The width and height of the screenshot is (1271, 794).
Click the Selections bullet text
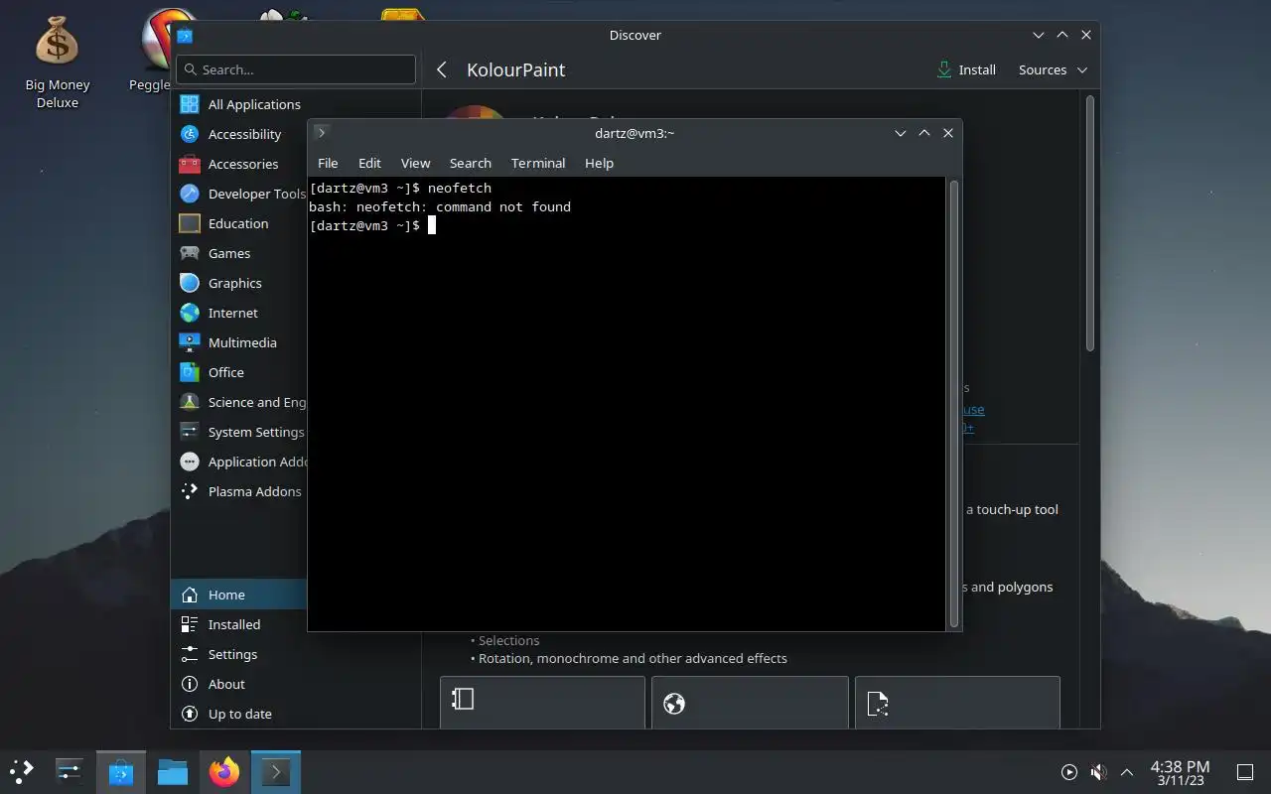508,640
